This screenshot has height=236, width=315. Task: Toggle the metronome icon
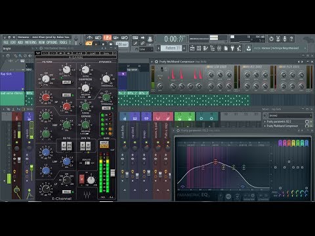89,37
